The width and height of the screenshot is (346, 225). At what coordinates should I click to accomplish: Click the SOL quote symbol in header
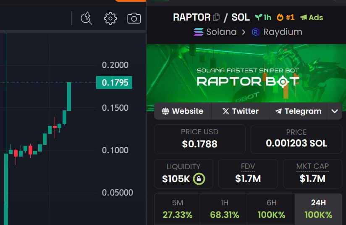241,17
